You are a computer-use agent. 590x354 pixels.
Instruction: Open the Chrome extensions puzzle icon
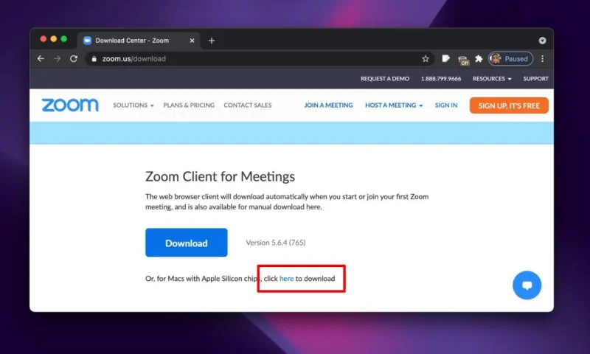[479, 59]
